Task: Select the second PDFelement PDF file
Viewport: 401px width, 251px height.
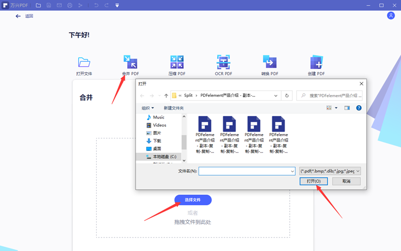Action: click(x=230, y=135)
